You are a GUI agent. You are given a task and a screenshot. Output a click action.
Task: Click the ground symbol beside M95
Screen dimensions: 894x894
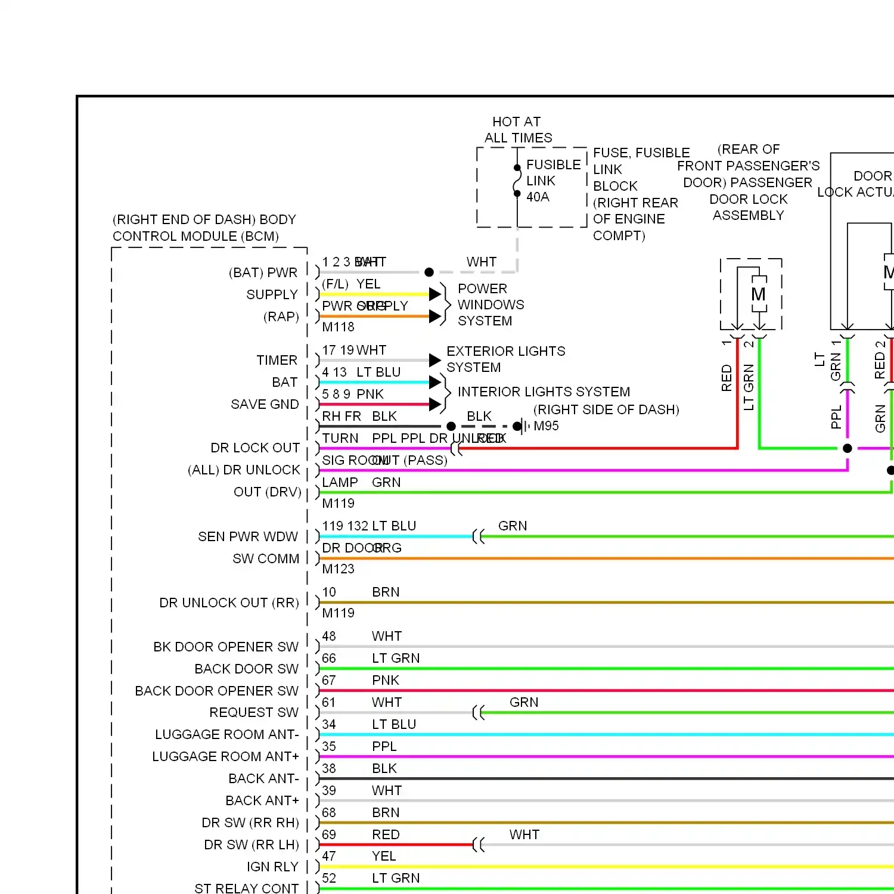point(521,426)
